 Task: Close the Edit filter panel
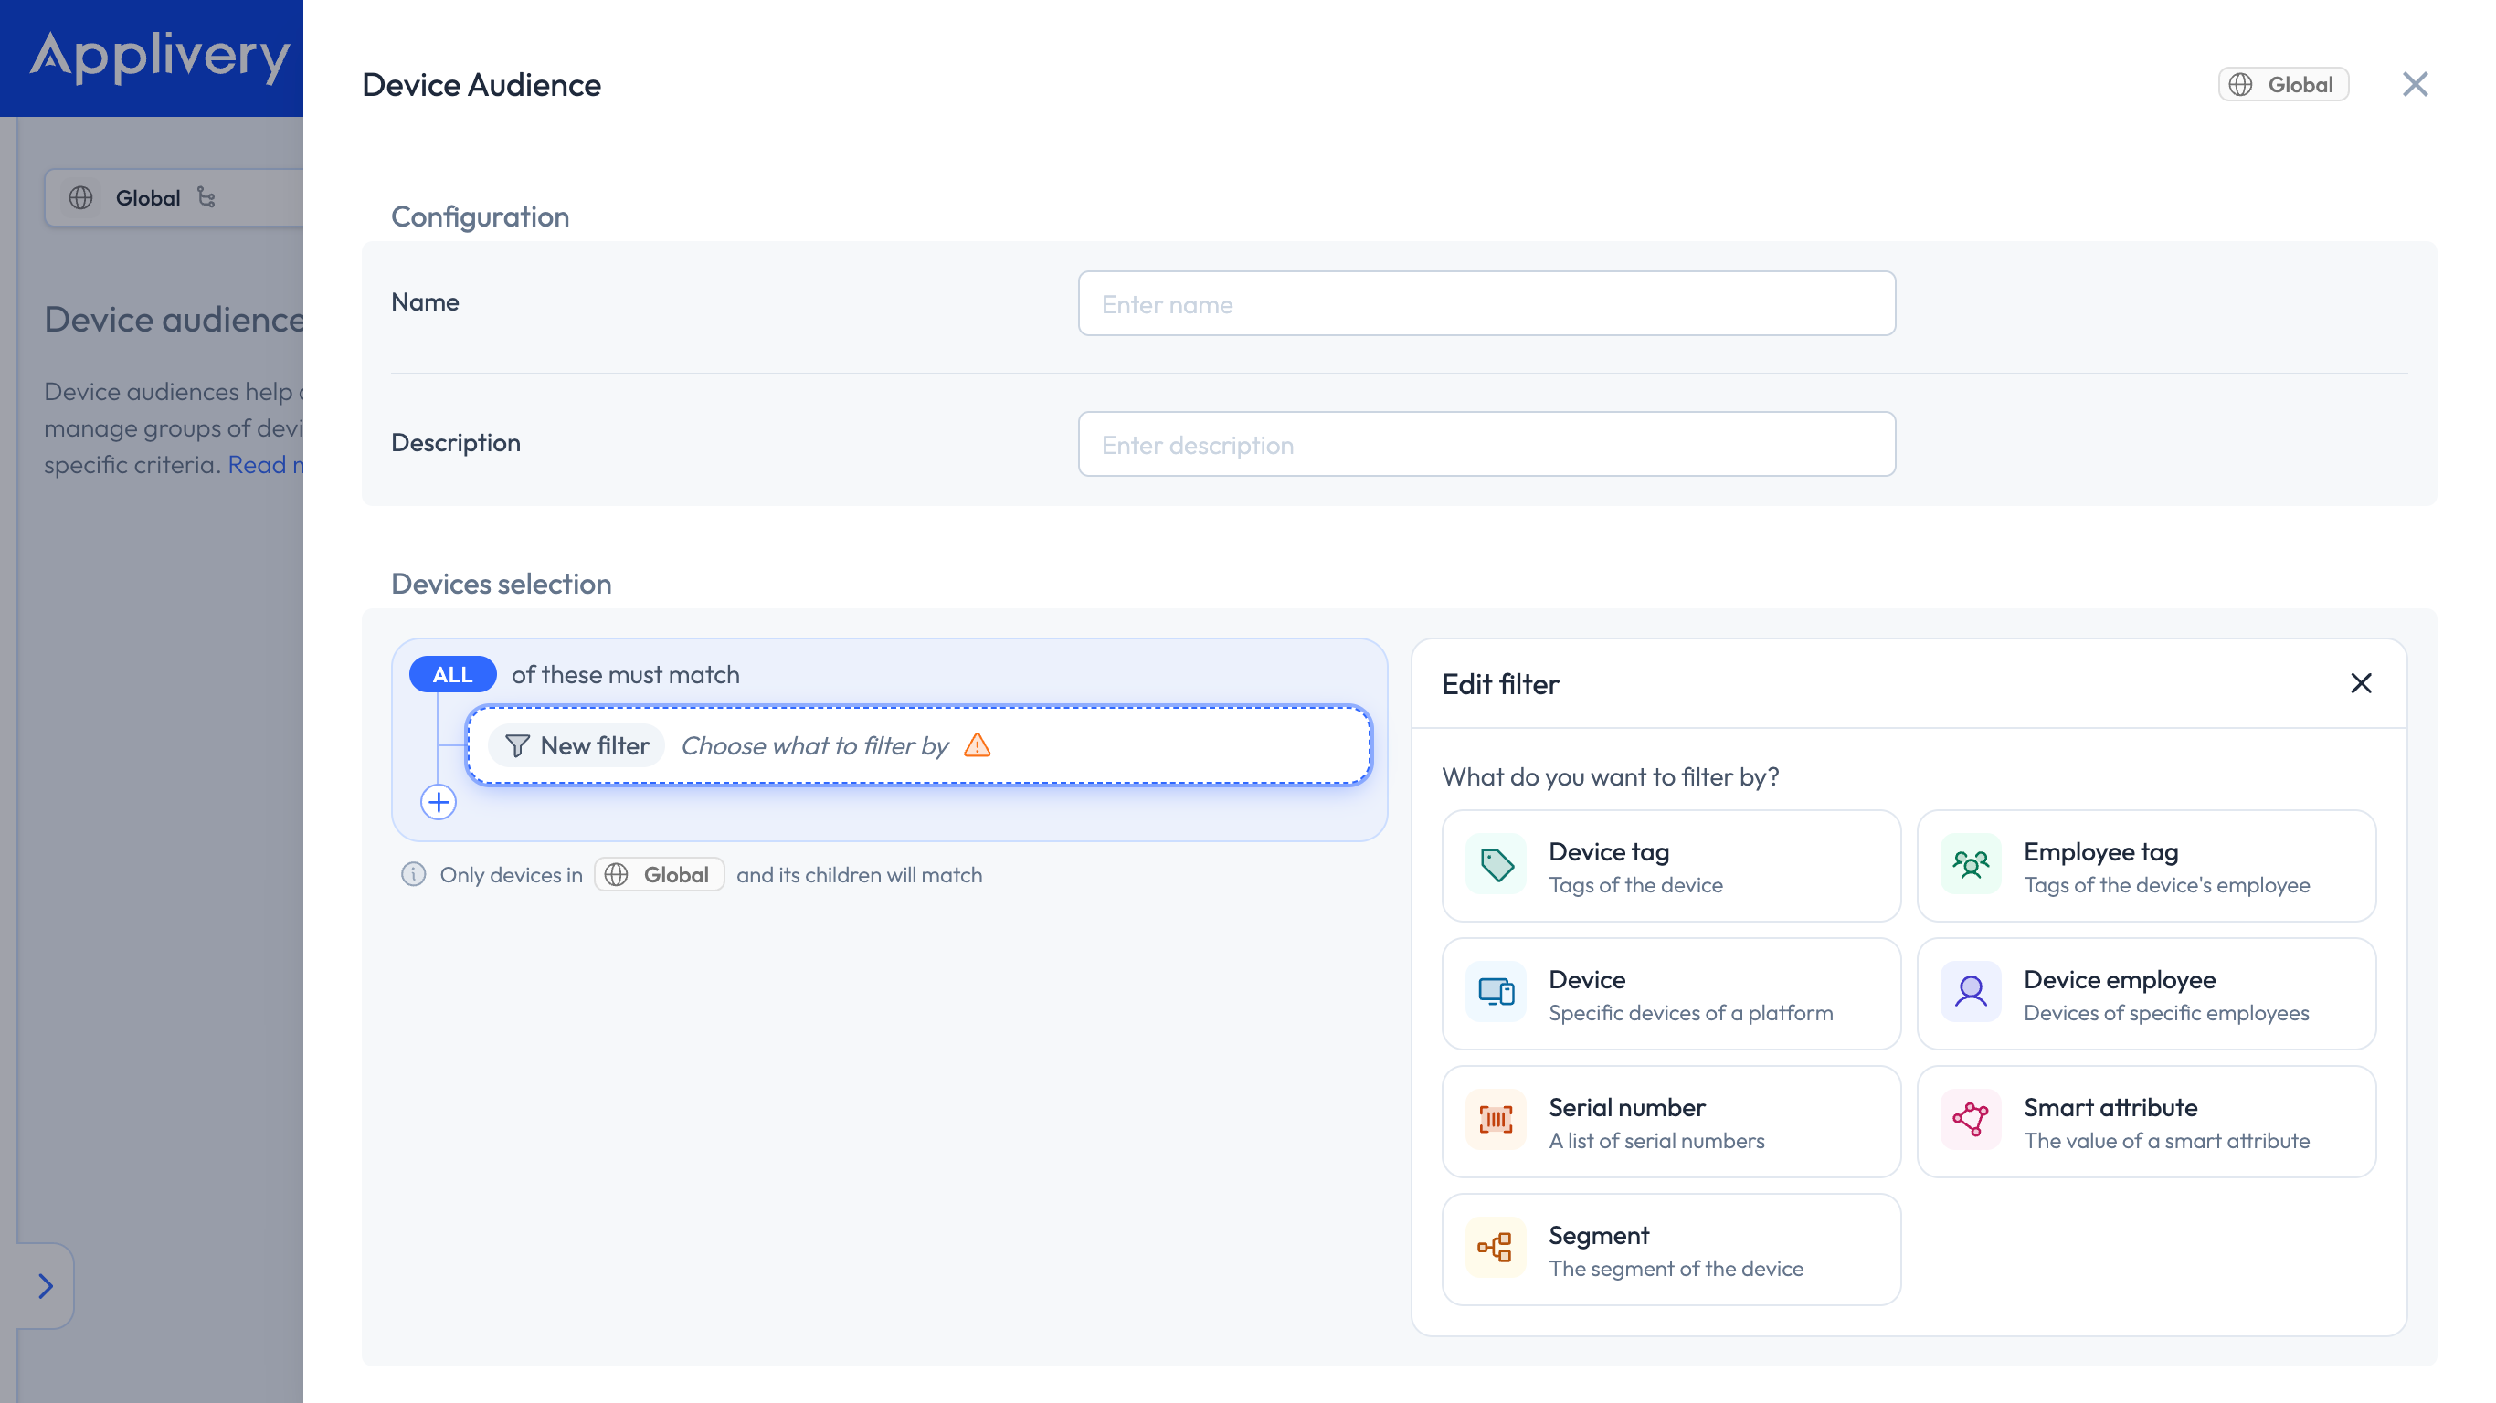click(x=2362, y=684)
